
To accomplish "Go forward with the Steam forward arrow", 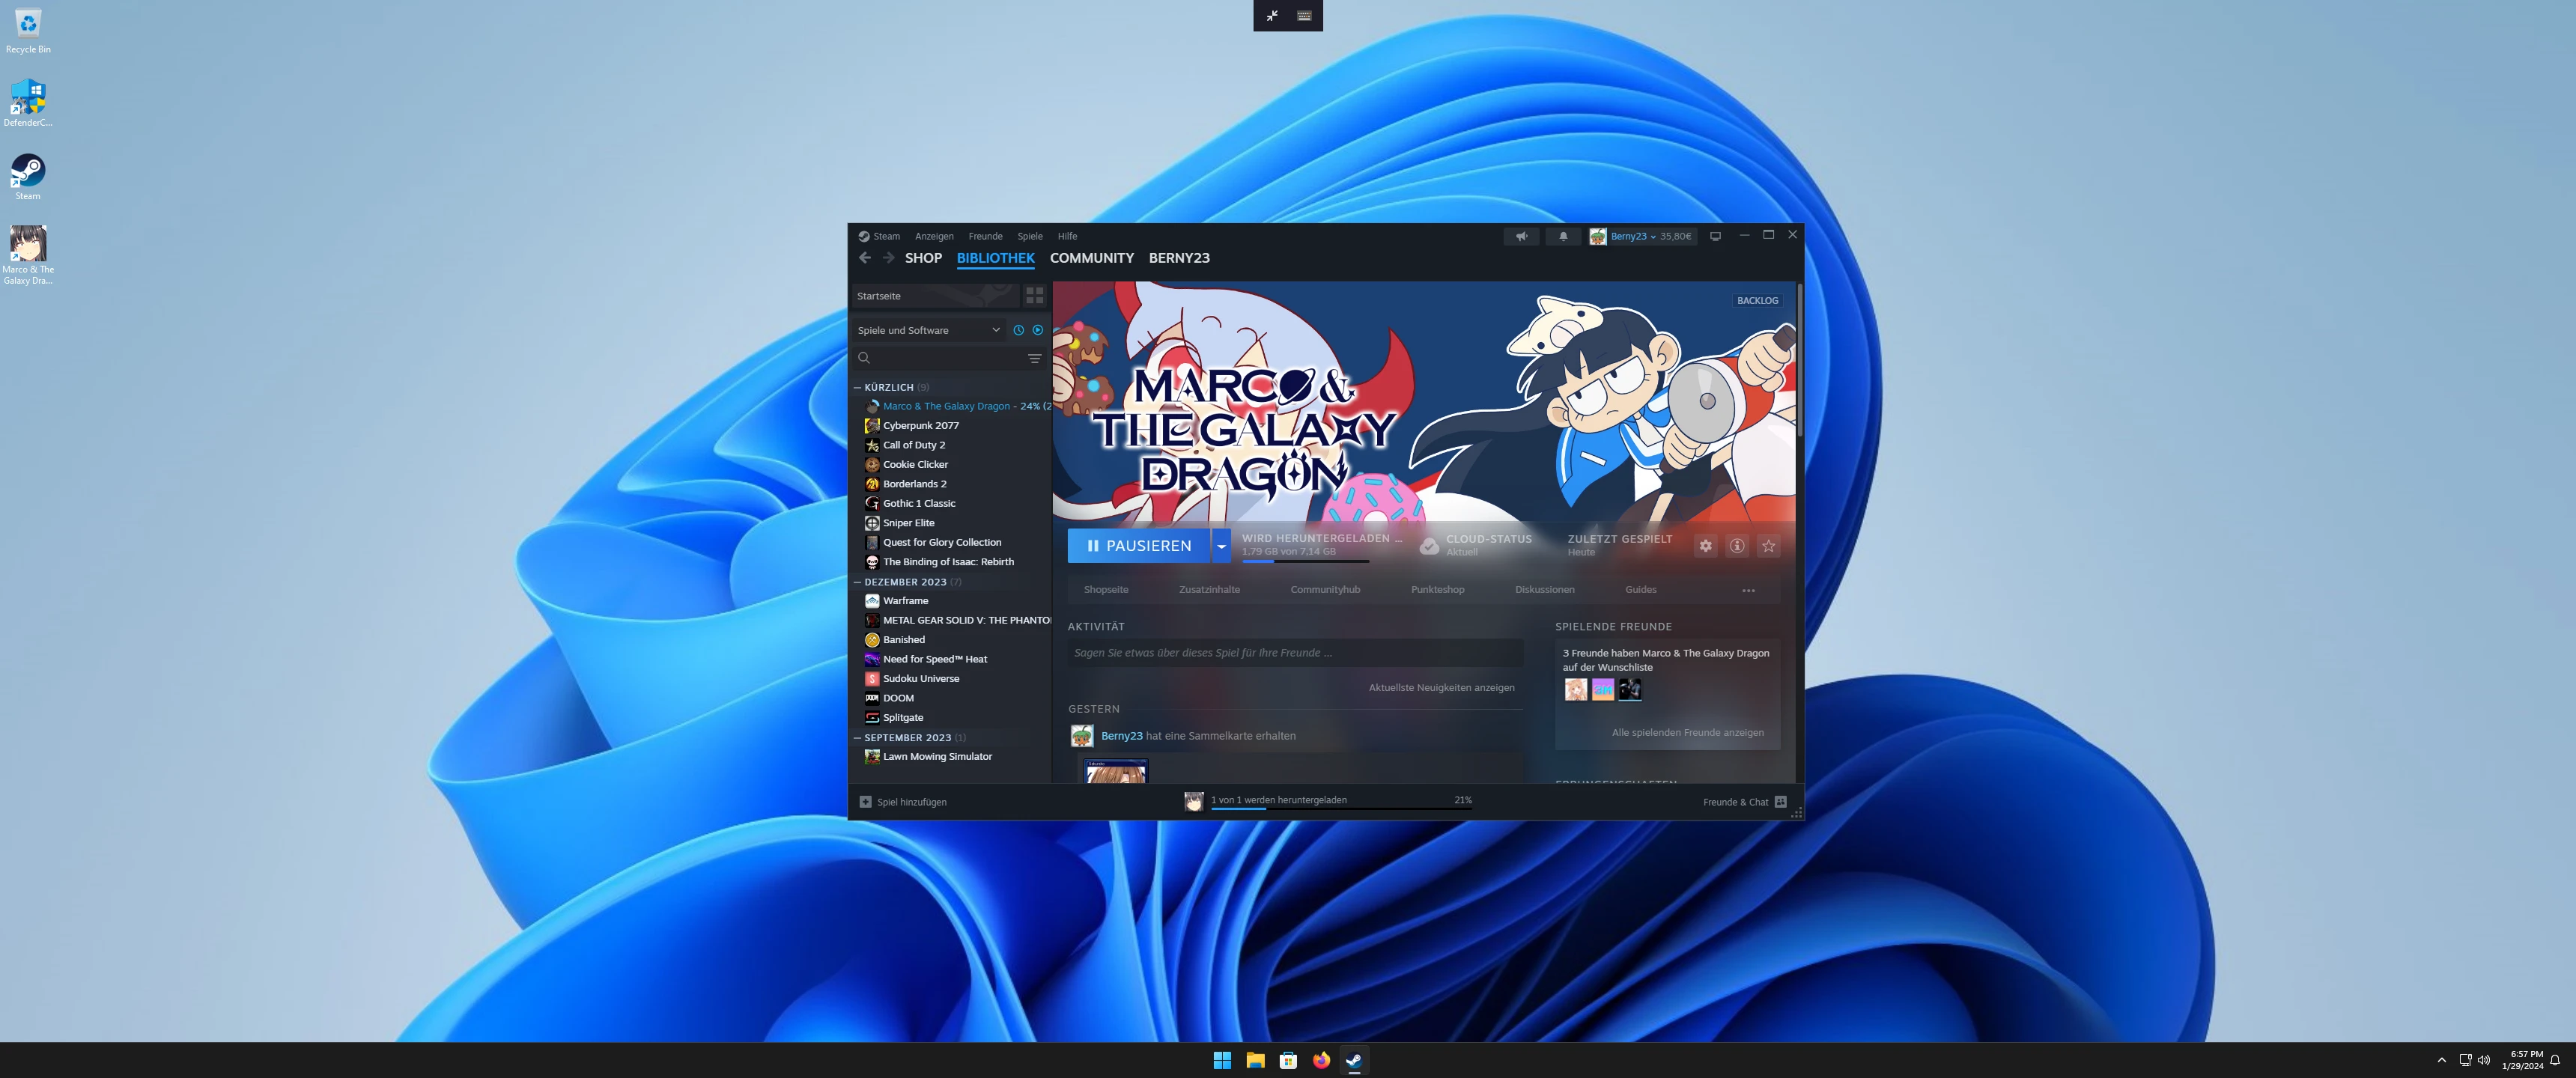I will tap(888, 258).
